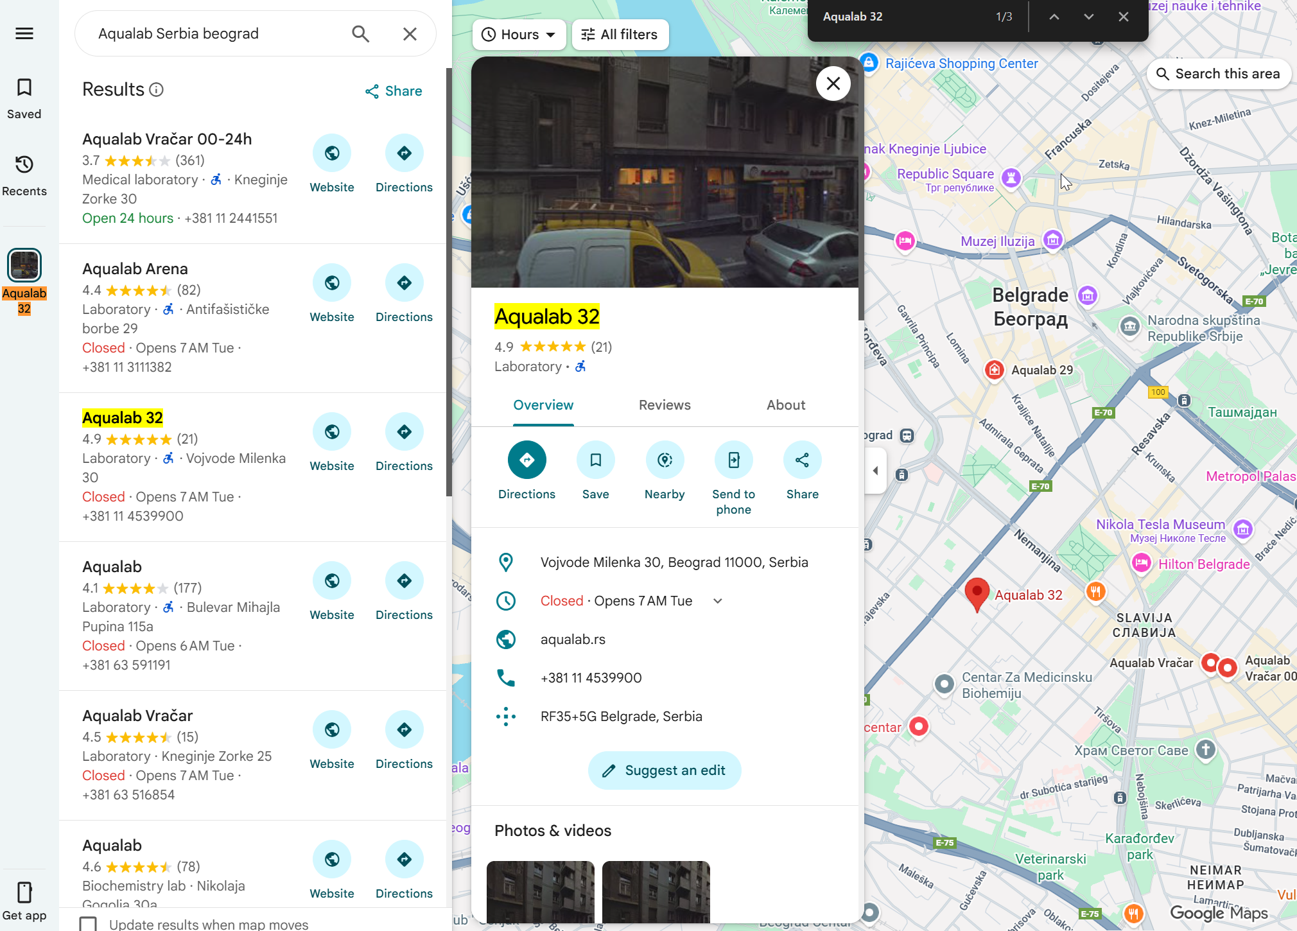Save Aqualab 32 with bookmark button
Viewport: 1297px width, 931px height.
click(595, 460)
